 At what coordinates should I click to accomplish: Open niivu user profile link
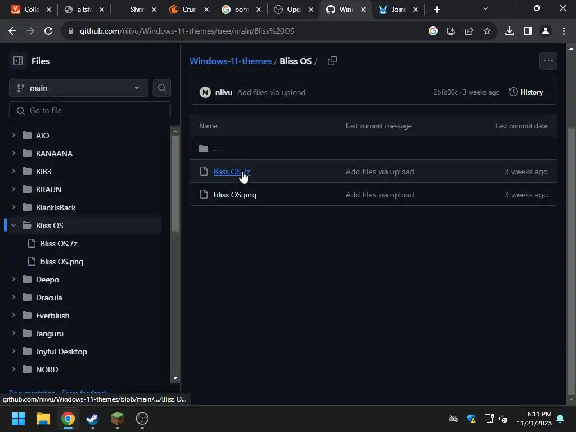point(224,93)
